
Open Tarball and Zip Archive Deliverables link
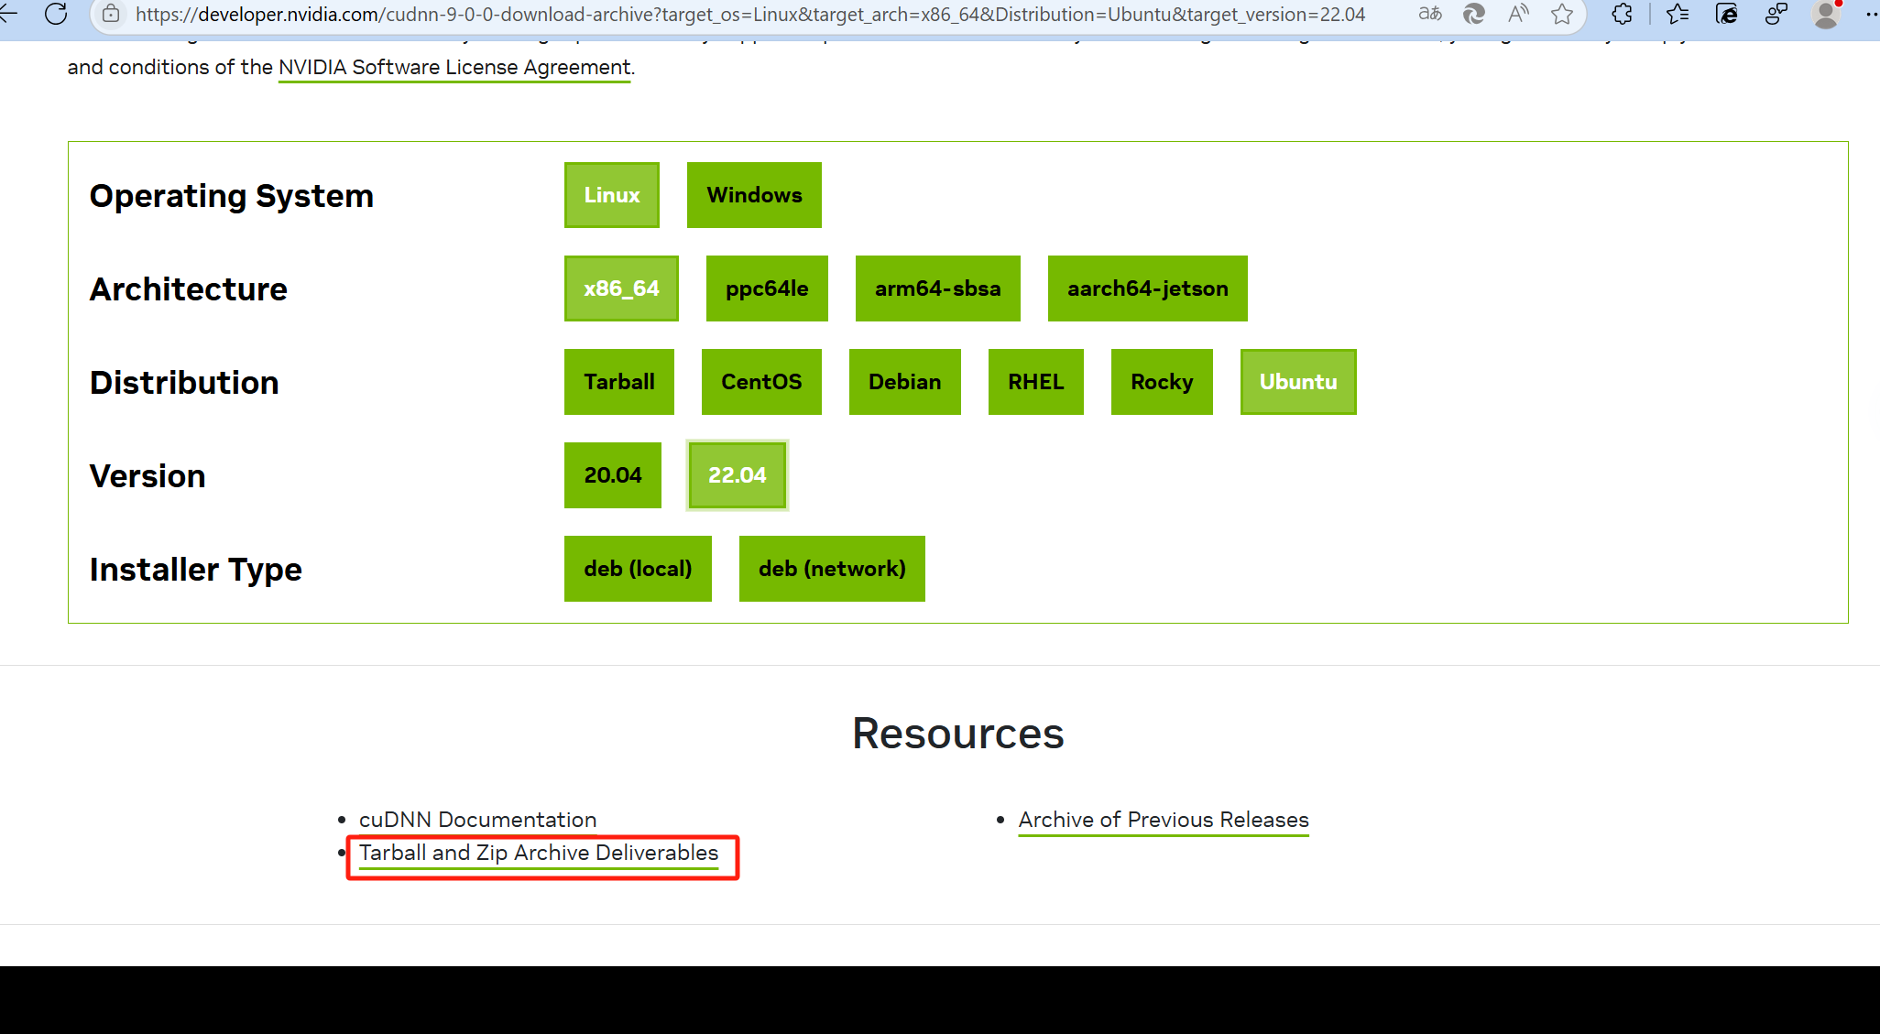(538, 853)
